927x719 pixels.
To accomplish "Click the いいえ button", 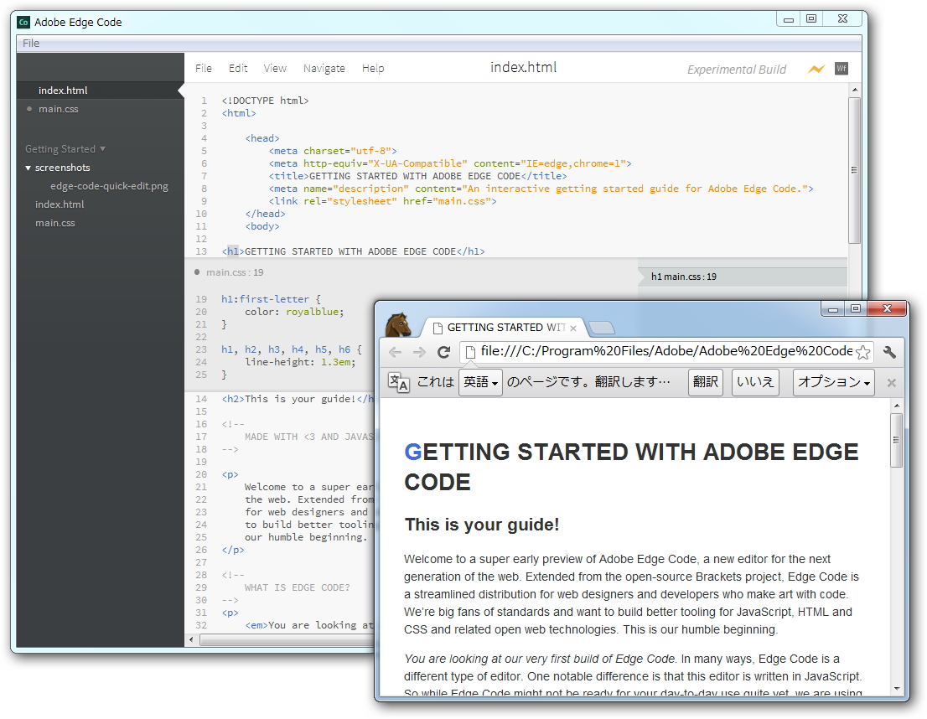I will (x=755, y=382).
